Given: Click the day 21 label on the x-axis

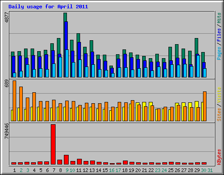Looking at the screenshot, I should point(144,170).
